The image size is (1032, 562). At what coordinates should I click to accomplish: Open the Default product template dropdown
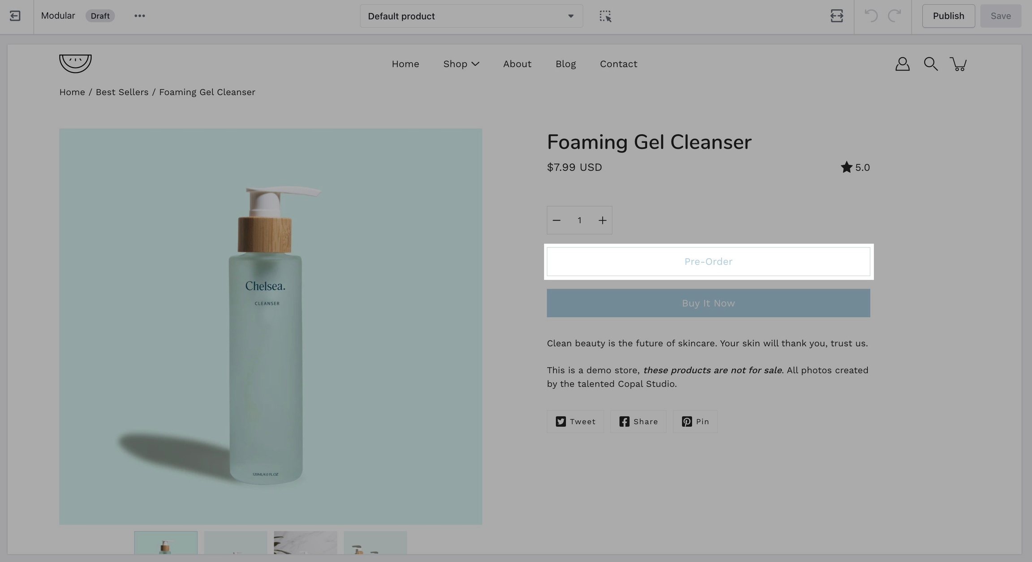[x=471, y=16]
